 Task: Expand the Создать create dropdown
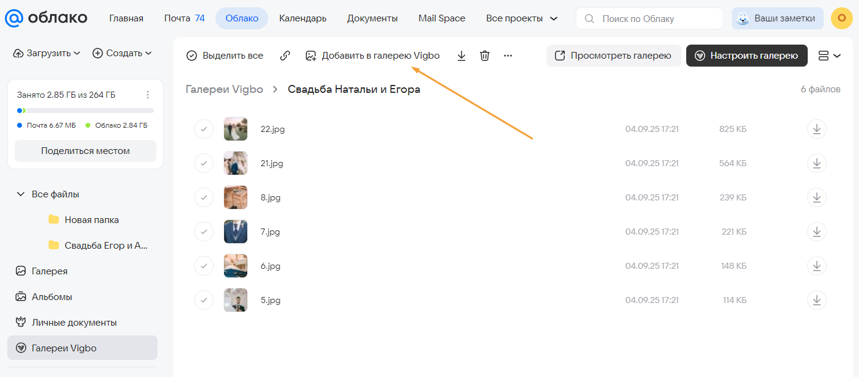[x=122, y=53]
